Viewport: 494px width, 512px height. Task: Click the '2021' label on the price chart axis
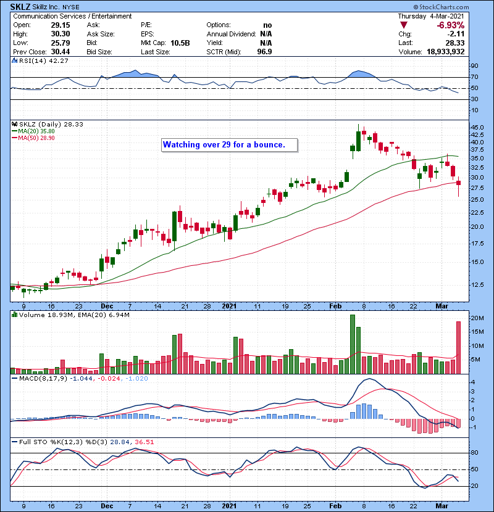click(x=229, y=306)
